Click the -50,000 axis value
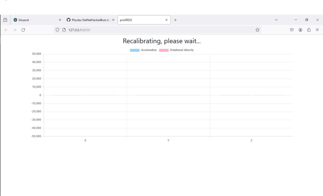323x196 pixels. click(36, 136)
